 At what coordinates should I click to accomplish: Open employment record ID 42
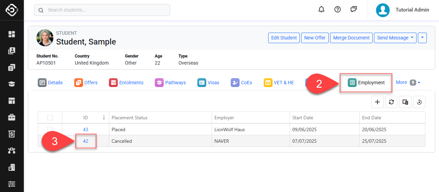click(86, 141)
